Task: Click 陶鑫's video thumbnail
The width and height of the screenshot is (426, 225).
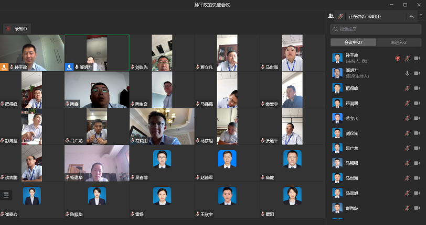Action: coord(97,89)
